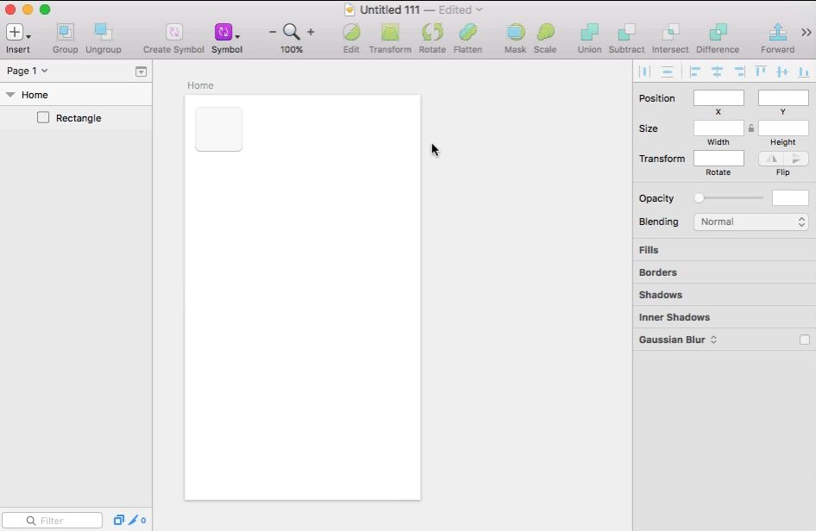The height and width of the screenshot is (531, 816).
Task: Enable the Gaussian Blur checkbox
Action: [805, 340]
